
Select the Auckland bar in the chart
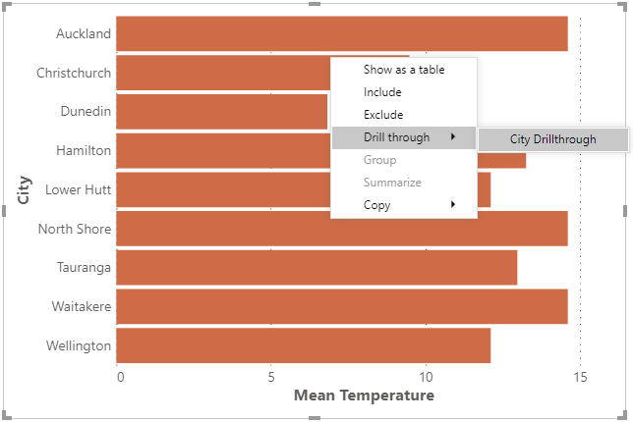point(342,33)
